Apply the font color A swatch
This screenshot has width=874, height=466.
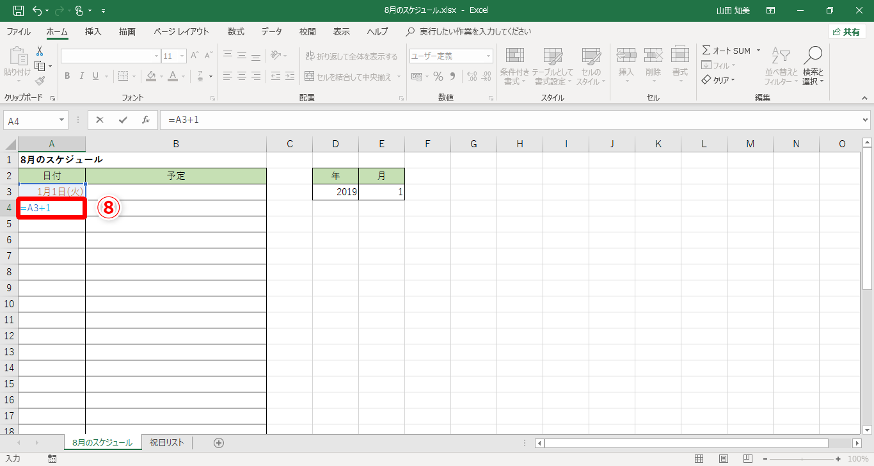(173, 76)
